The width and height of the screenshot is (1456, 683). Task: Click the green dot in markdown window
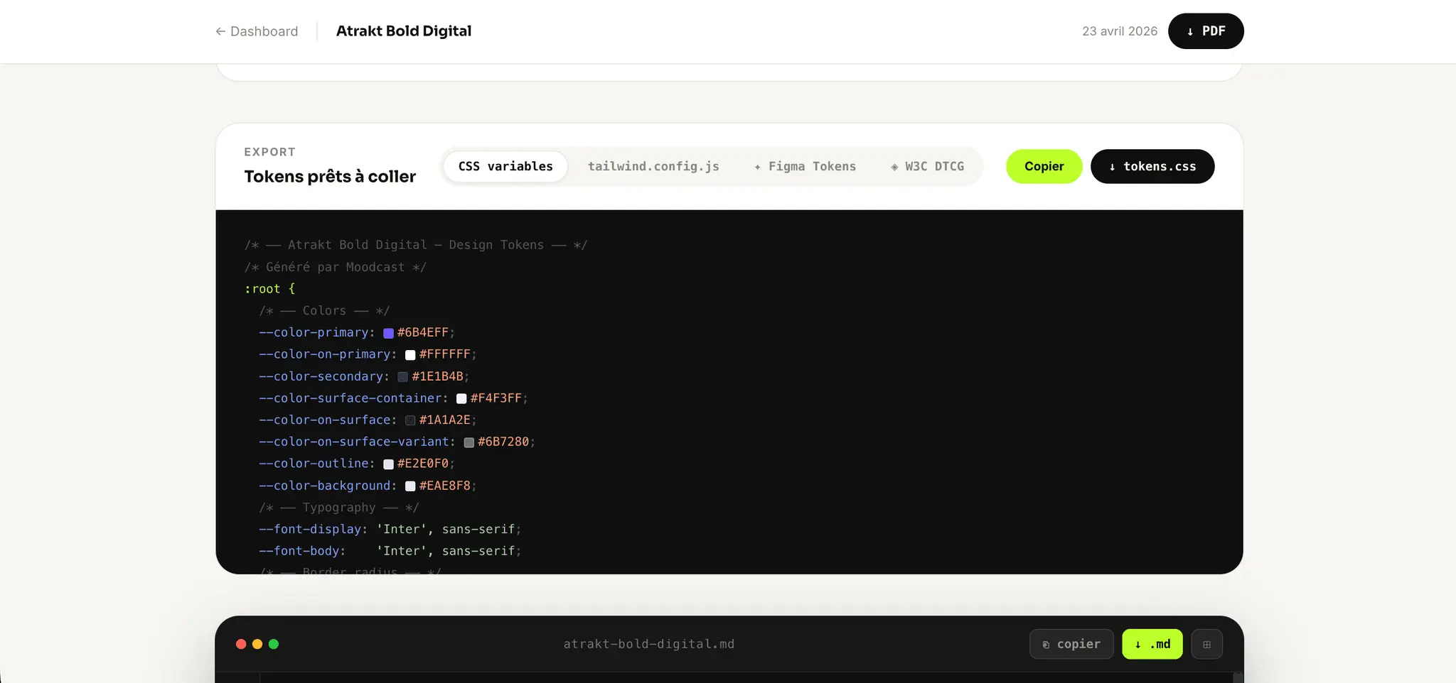coord(274,644)
